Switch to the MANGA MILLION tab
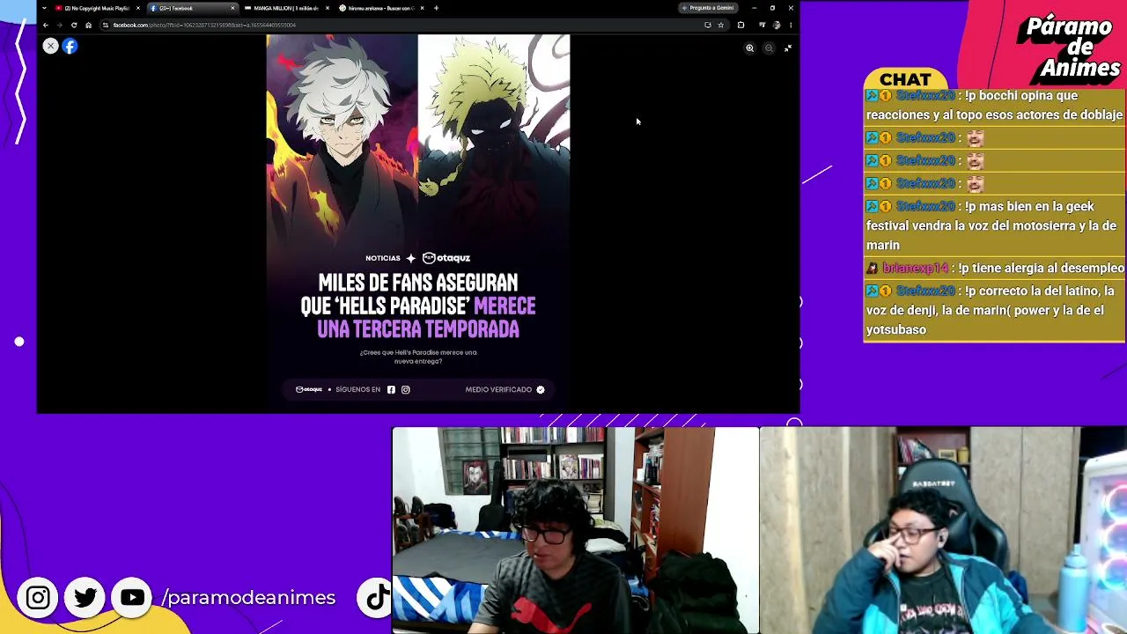This screenshot has height=634, width=1127. [285, 8]
